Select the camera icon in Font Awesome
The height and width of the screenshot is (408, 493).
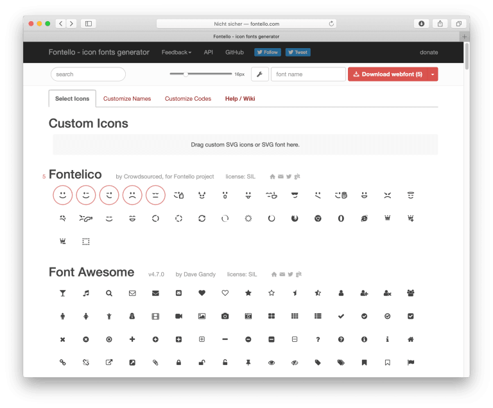tap(225, 316)
